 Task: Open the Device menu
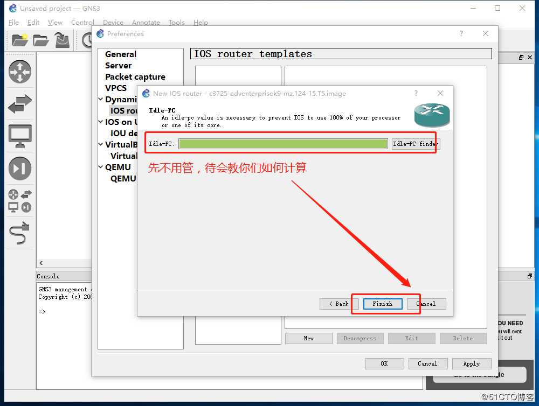tap(113, 22)
